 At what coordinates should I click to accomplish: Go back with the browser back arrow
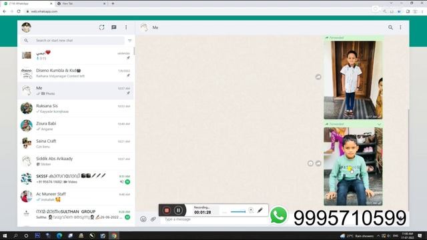(5, 11)
